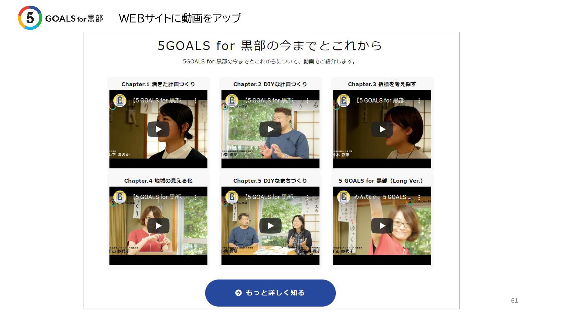This screenshot has width=561, height=315.
Task: Click the channel avatar on Chapter.3 video
Action: [x=344, y=101]
